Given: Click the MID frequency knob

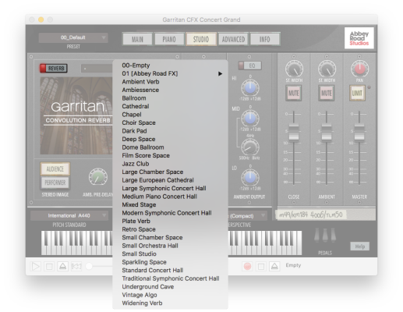Looking at the screenshot, I should pos(250,147).
